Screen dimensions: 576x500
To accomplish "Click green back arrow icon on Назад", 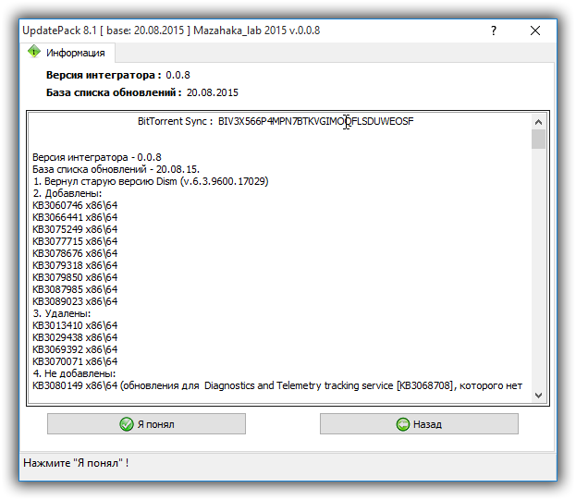I will click(x=402, y=424).
